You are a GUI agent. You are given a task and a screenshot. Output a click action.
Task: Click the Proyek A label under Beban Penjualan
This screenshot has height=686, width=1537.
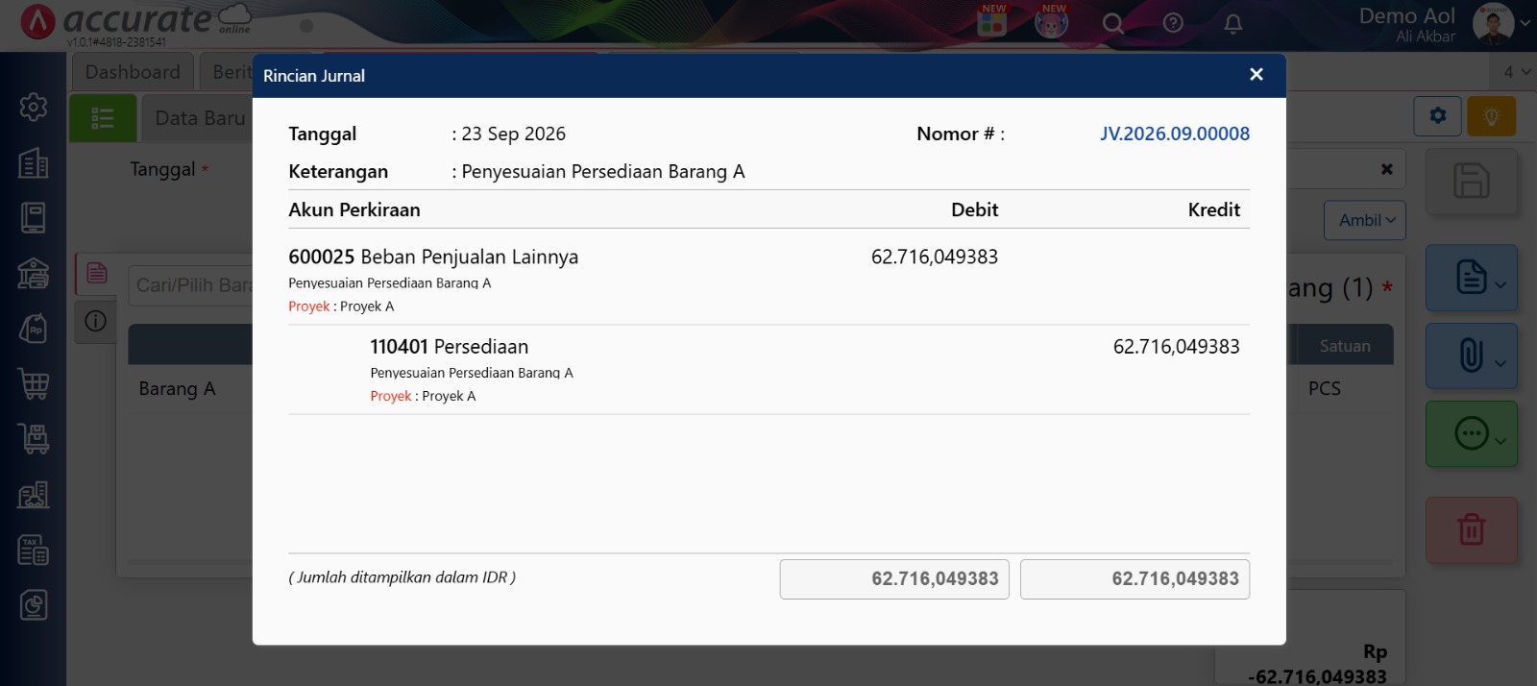(341, 306)
